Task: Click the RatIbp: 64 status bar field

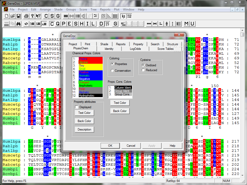Action: [x=190, y=181]
